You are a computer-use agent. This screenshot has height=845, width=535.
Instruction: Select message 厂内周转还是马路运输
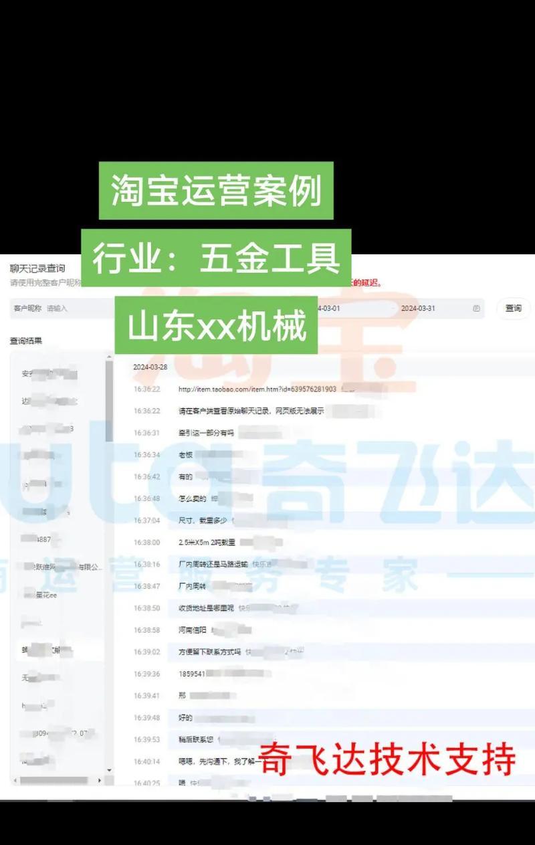coord(214,564)
